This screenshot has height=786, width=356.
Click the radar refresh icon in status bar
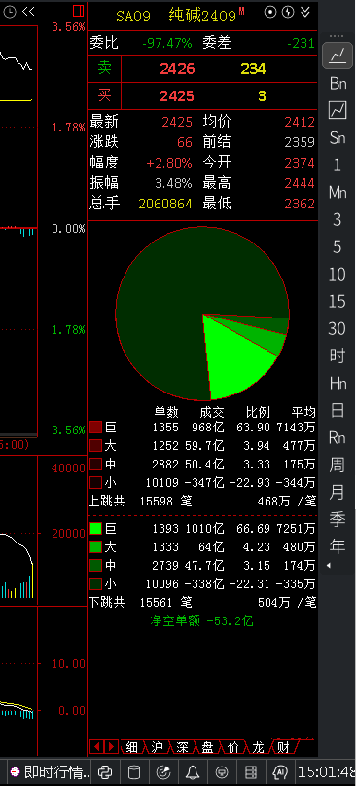tap(163, 772)
